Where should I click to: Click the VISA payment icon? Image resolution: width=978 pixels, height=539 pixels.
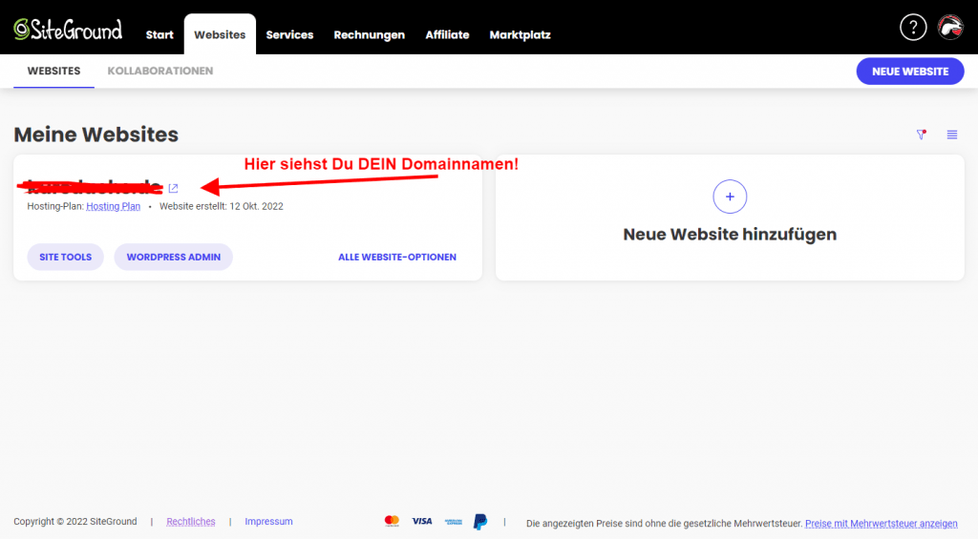[422, 521]
